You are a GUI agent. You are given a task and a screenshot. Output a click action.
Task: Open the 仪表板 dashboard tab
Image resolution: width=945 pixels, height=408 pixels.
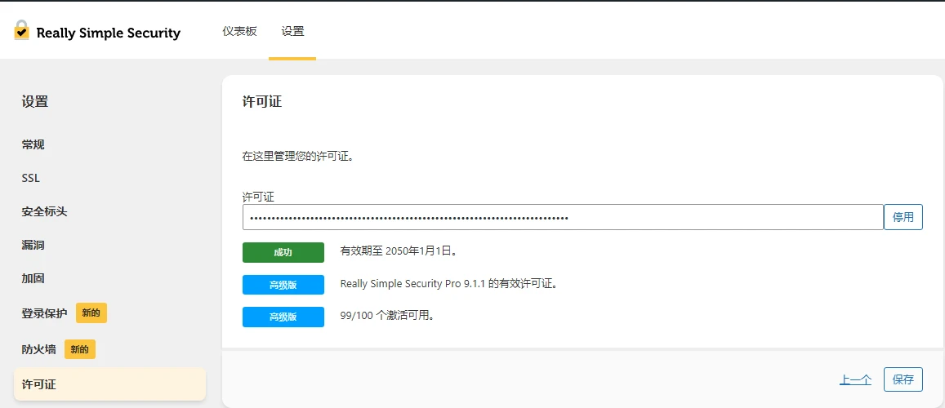[x=240, y=31]
